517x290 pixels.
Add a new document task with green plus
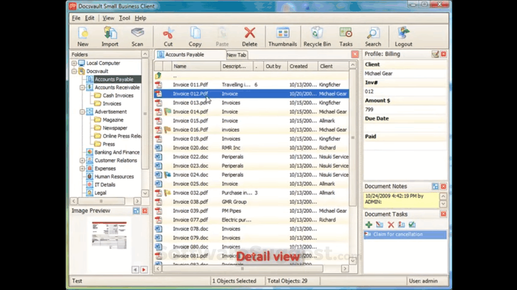(369, 225)
